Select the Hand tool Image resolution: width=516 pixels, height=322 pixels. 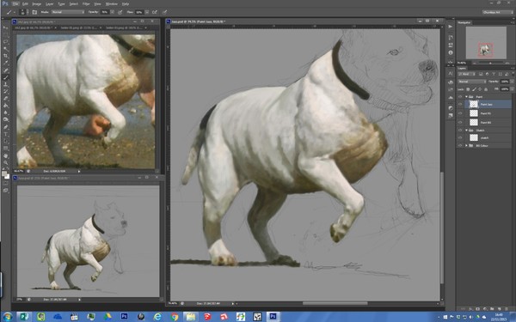point(6,155)
